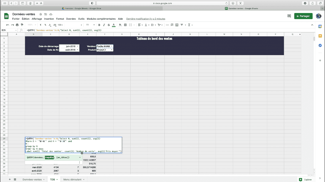The height and width of the screenshot is (182, 325).
Task: Insert a link using the toolbar icon
Action: (x=167, y=25)
